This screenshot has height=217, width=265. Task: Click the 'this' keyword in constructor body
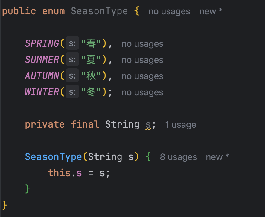pos(59,173)
